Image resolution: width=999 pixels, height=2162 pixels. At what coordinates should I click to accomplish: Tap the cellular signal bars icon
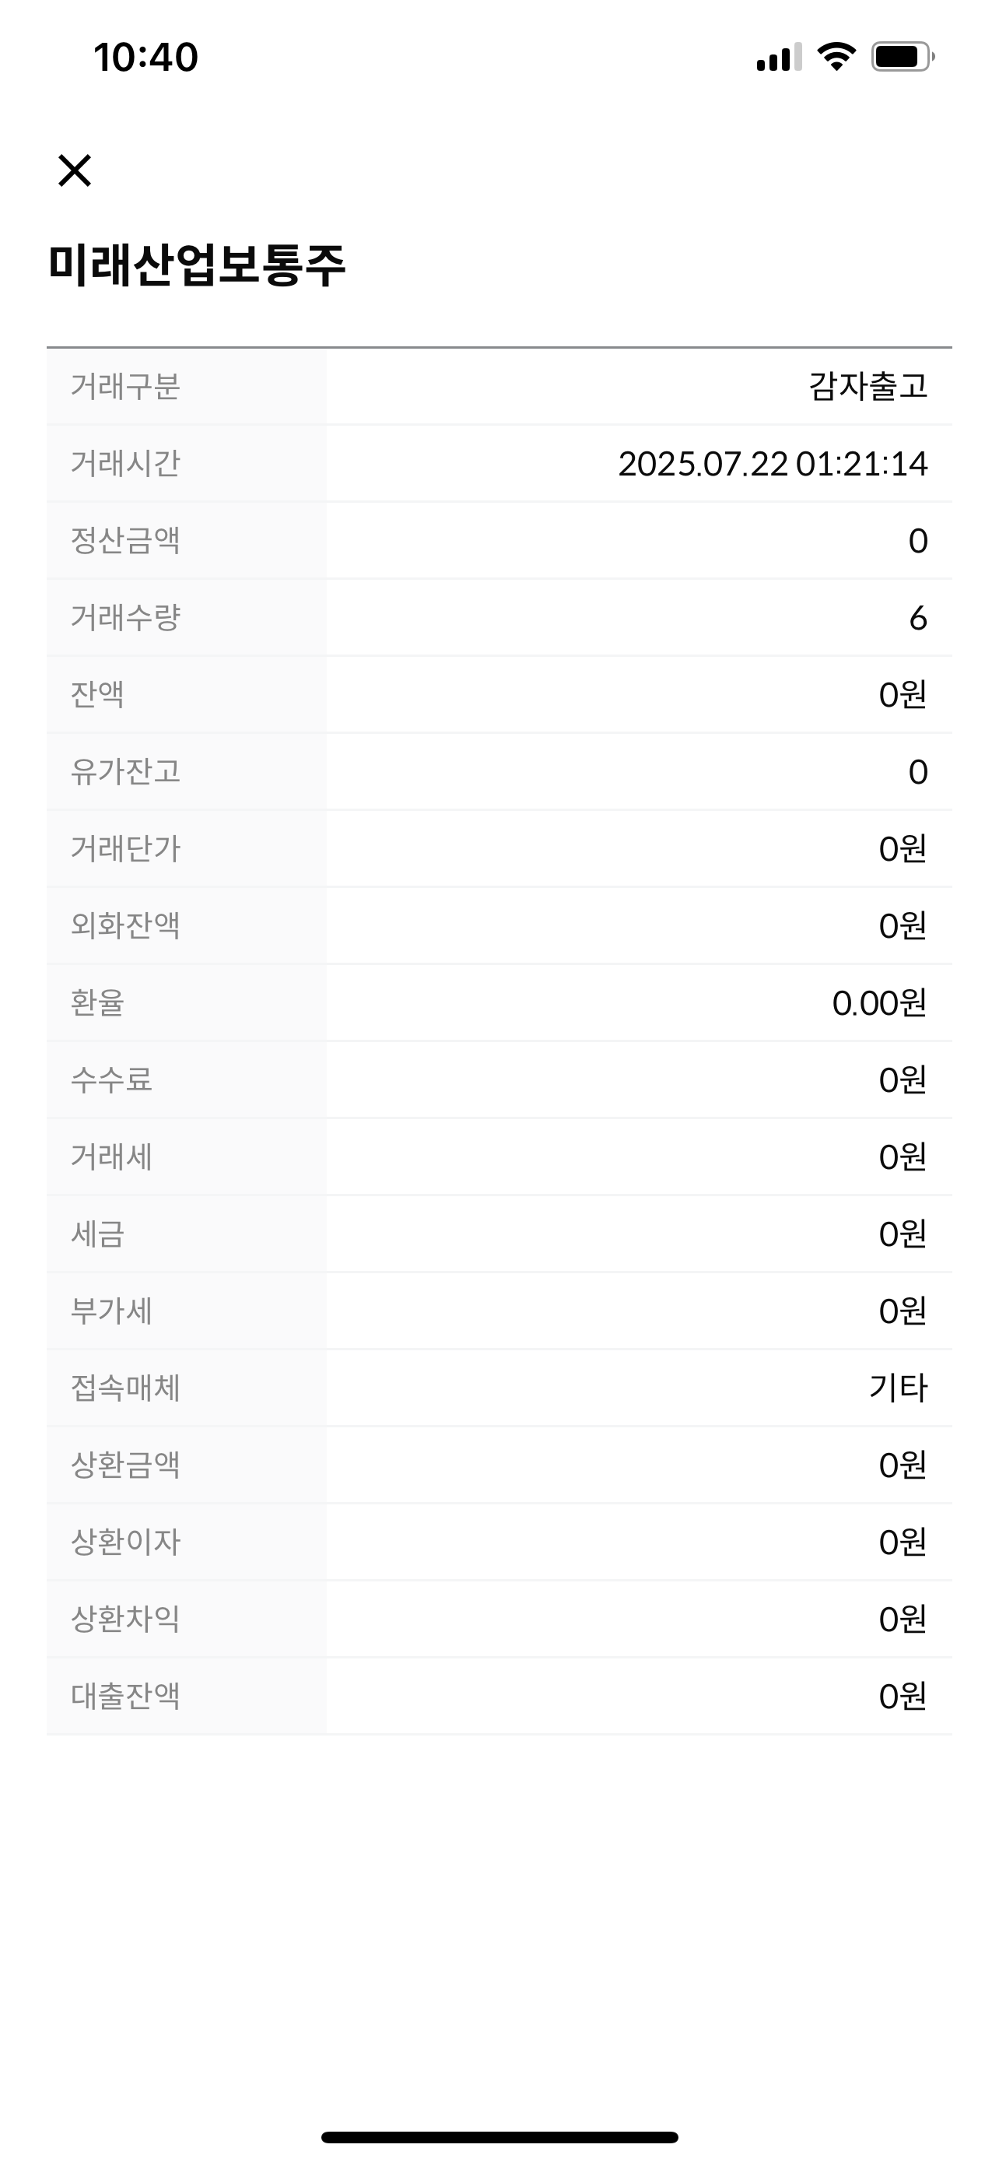coord(778,58)
